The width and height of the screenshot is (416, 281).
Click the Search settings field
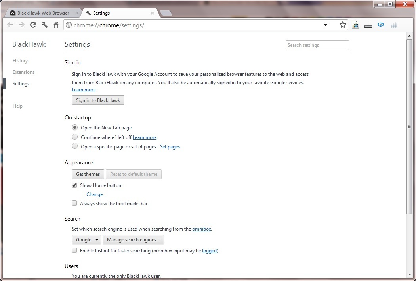[317, 45]
